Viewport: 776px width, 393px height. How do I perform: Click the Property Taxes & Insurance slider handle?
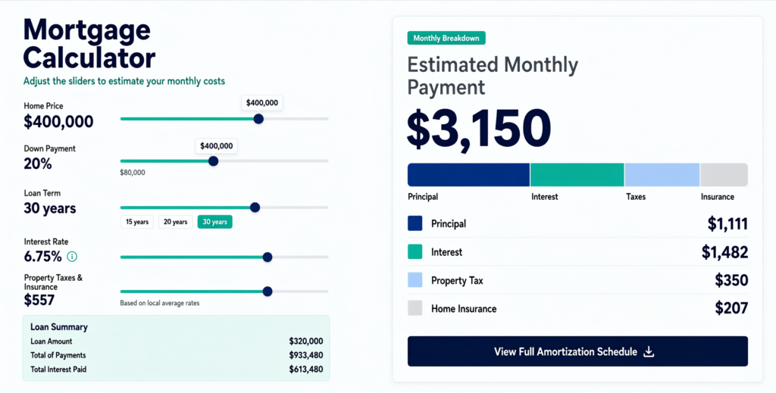point(268,292)
